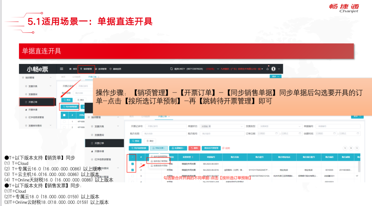Image resolution: width=372 pixels, height=206 pixels.
Task: Click the refresh icon beside 税务UKEY
Action: [x=171, y=69]
